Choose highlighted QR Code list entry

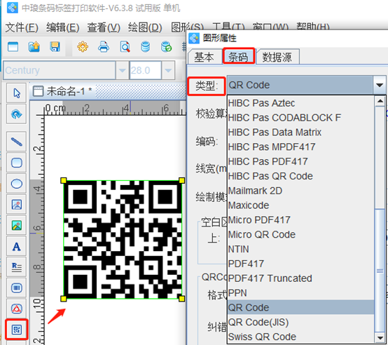(x=300, y=308)
